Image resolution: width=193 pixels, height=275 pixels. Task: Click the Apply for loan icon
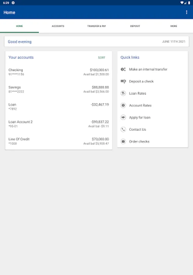click(x=123, y=117)
